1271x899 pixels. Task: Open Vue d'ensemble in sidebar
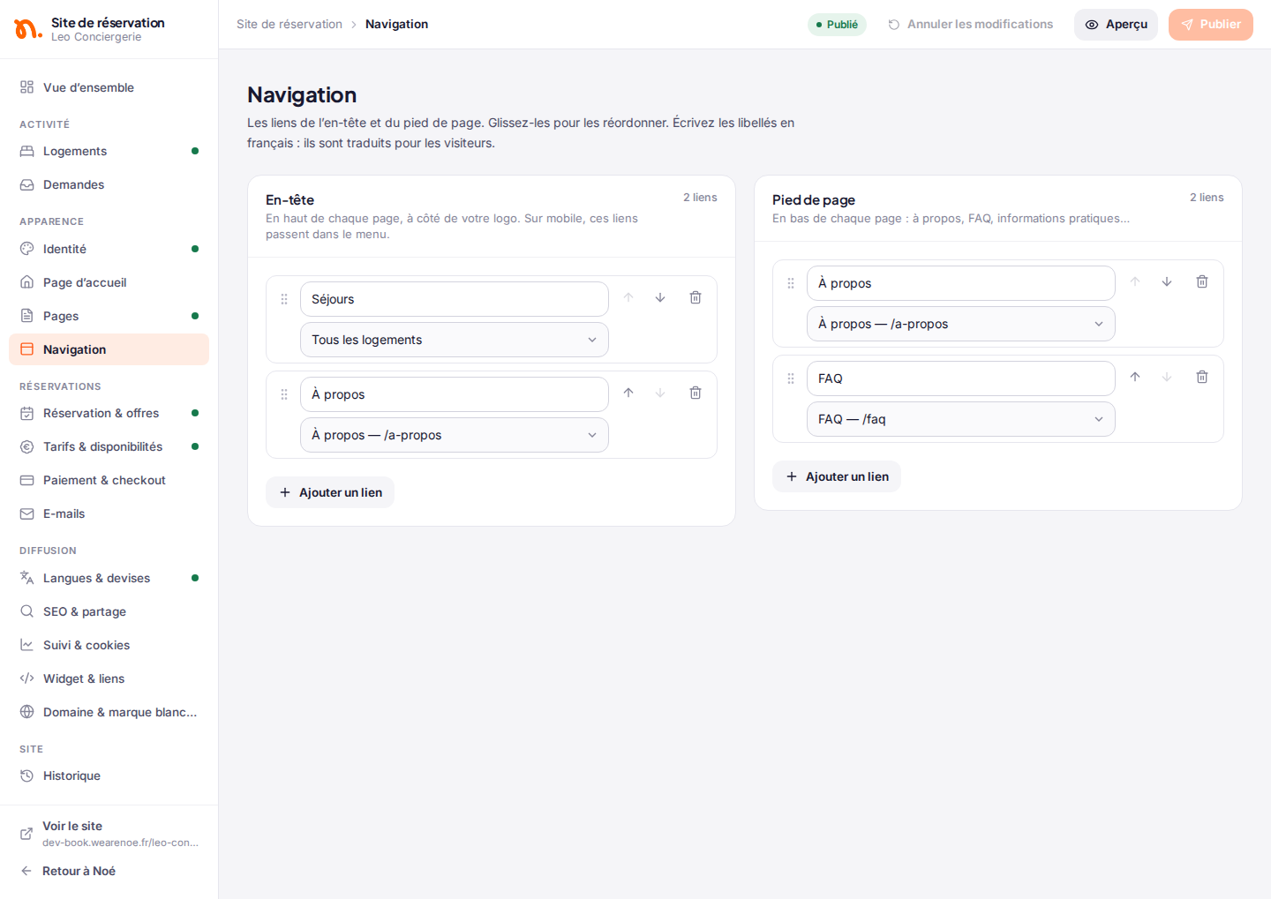109,87
